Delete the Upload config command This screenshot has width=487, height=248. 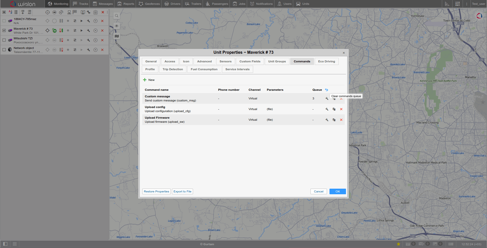(341, 109)
